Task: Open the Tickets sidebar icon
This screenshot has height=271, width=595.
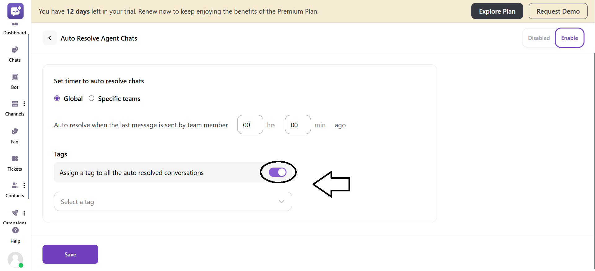Action: [15, 159]
